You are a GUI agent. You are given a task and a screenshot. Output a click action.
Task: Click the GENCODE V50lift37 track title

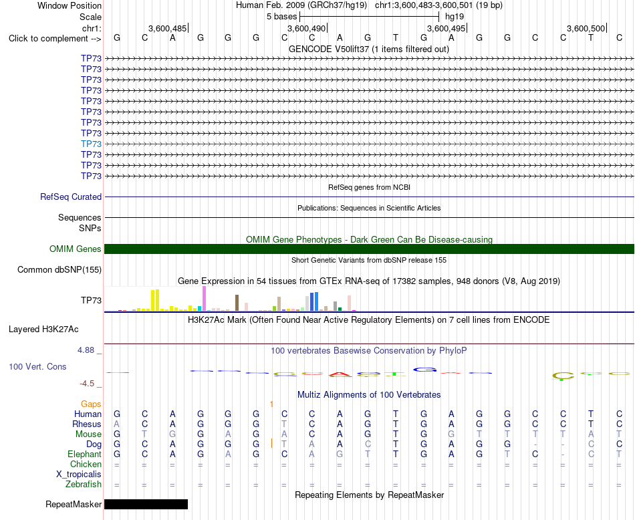368,49
